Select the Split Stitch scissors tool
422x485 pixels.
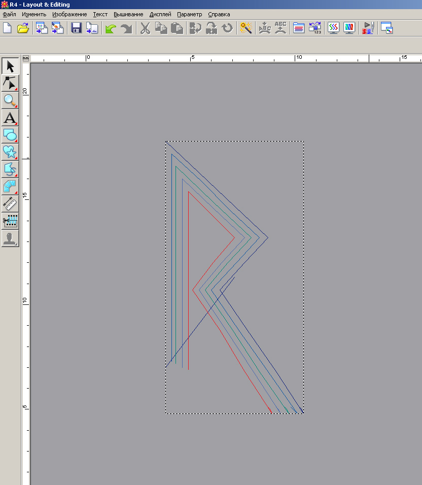[10, 221]
